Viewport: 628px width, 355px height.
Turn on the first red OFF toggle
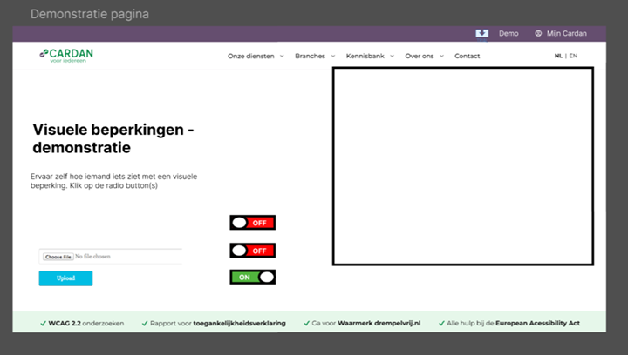click(252, 223)
